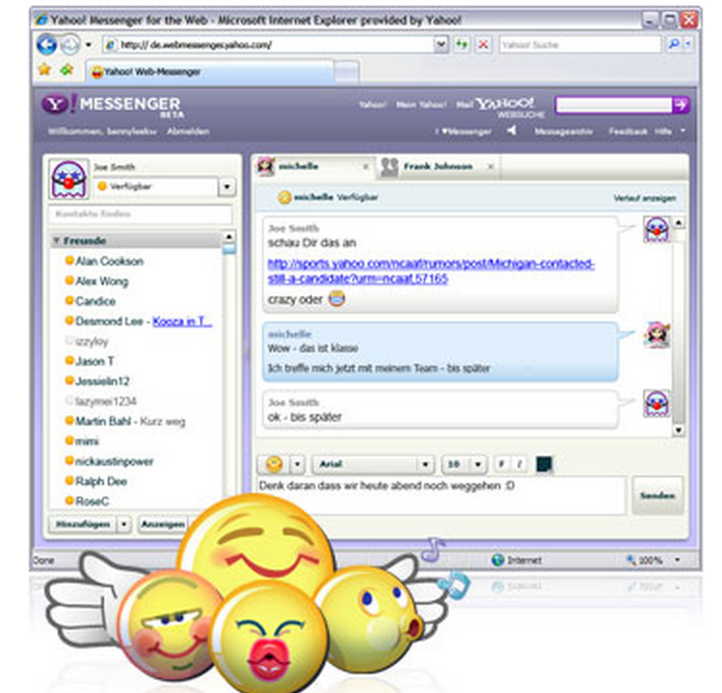Close the michelle conversation tab
Screen dimensions: 722x693
[366, 167]
